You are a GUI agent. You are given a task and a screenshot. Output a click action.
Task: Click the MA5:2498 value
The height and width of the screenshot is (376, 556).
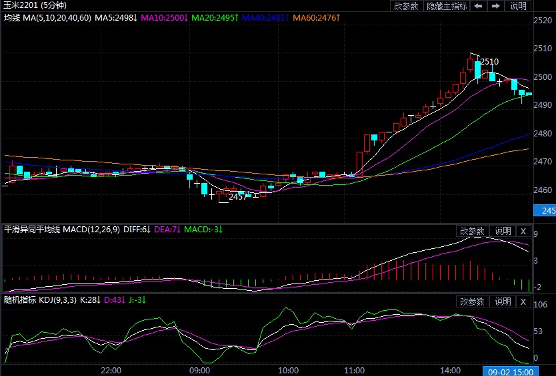(x=115, y=18)
